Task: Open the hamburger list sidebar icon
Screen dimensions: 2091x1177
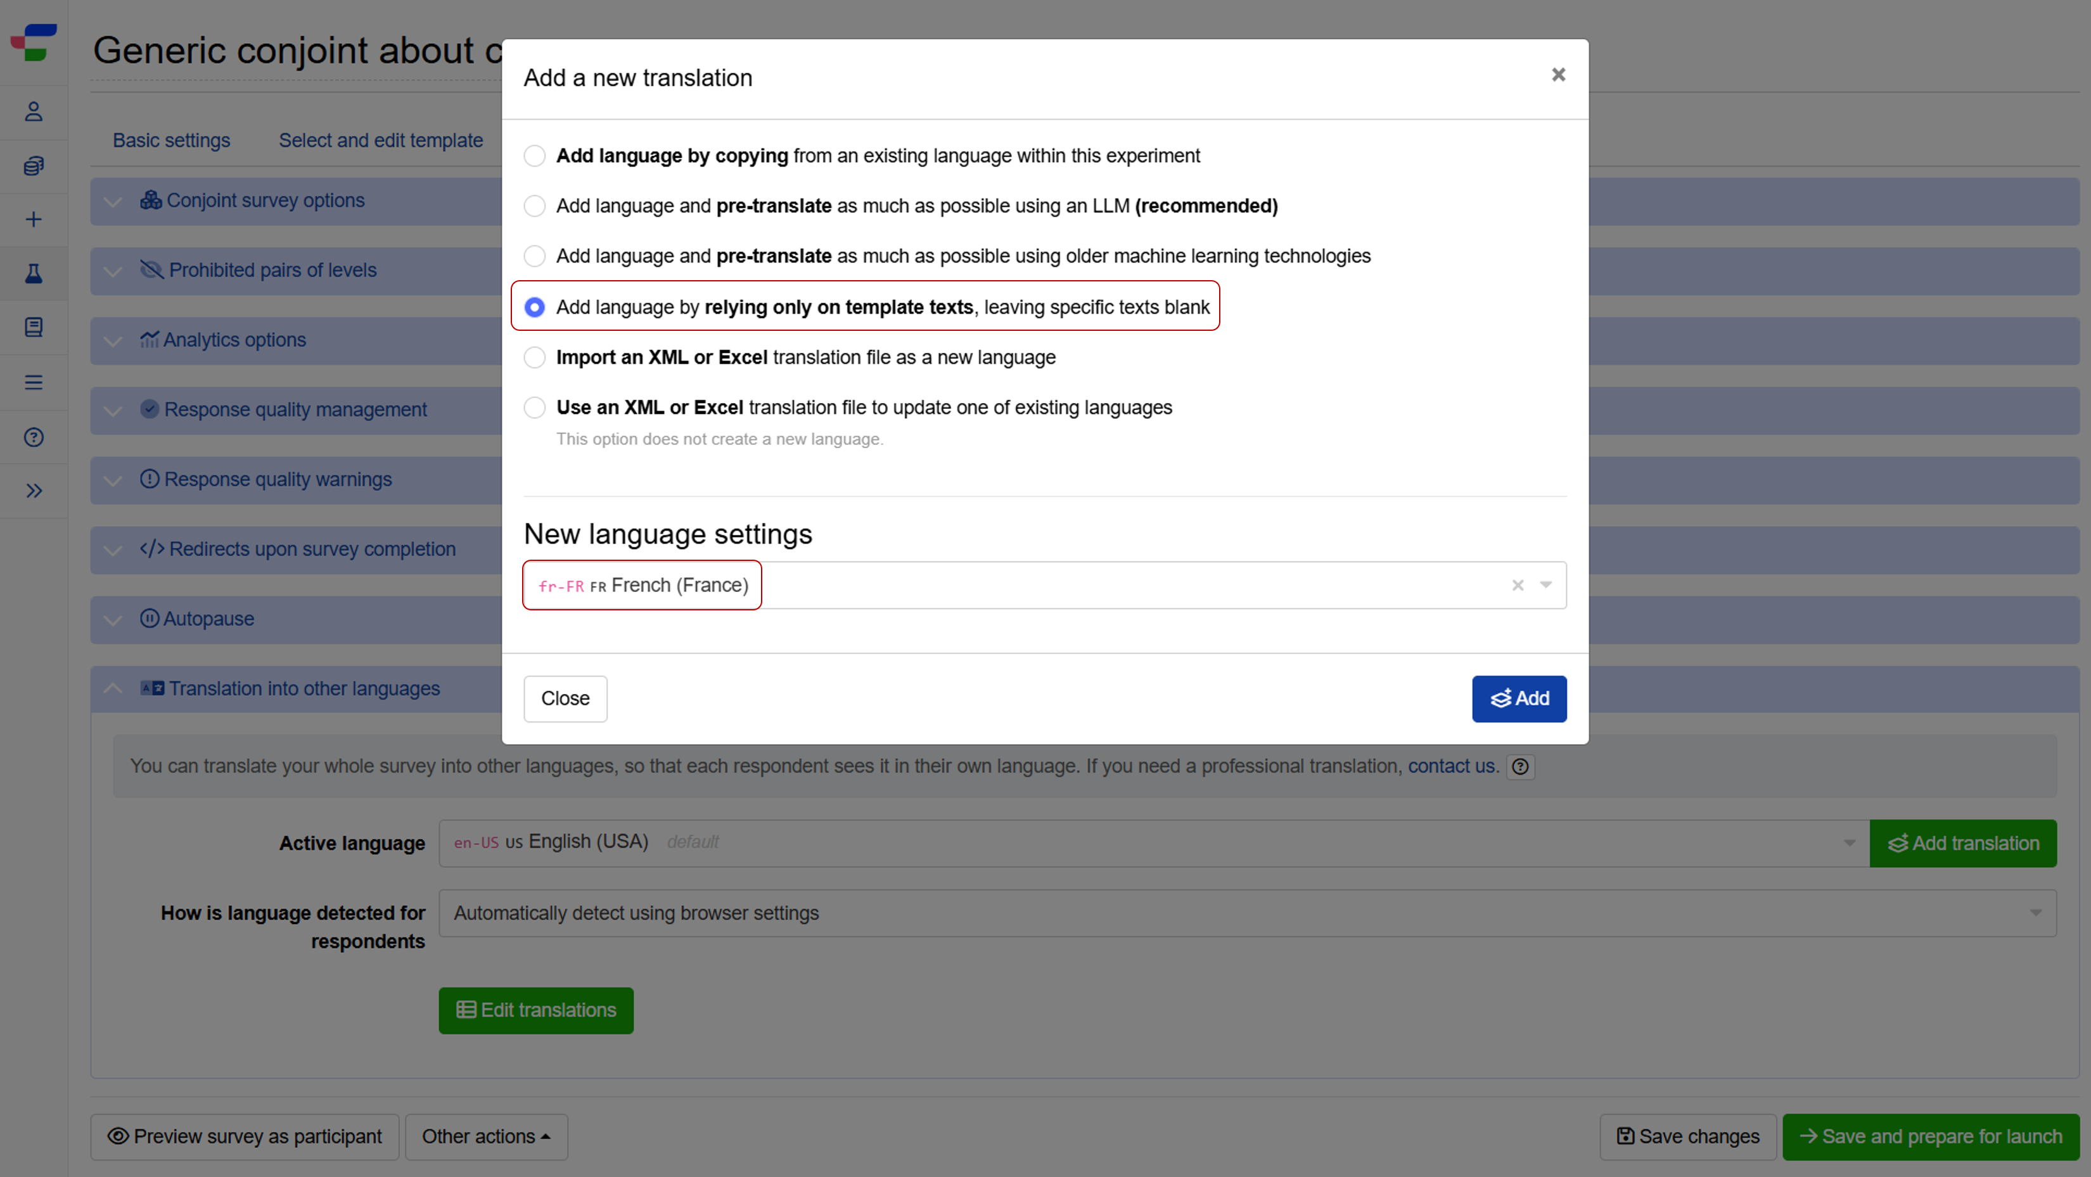Action: click(x=34, y=382)
